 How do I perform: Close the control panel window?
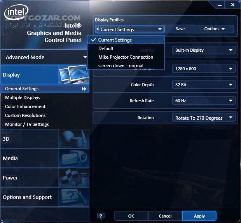tap(233, 5)
